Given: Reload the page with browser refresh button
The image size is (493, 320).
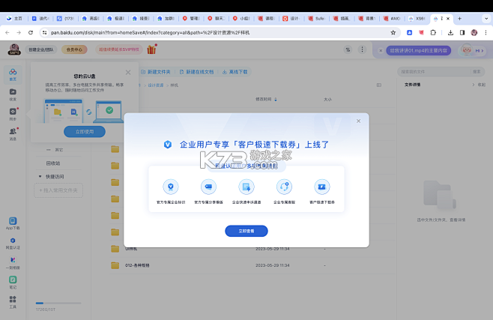Looking at the screenshot, I should point(31,32).
